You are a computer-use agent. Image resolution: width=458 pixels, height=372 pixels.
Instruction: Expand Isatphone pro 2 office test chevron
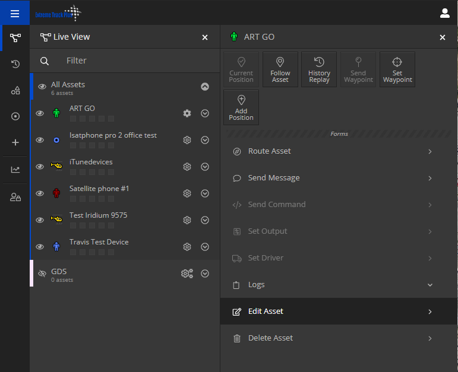(x=205, y=140)
